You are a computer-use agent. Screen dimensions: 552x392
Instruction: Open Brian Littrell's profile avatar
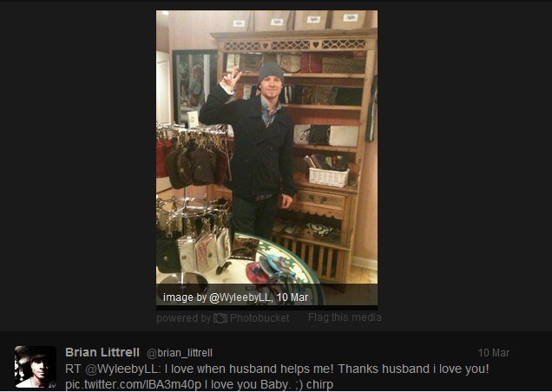click(x=36, y=367)
